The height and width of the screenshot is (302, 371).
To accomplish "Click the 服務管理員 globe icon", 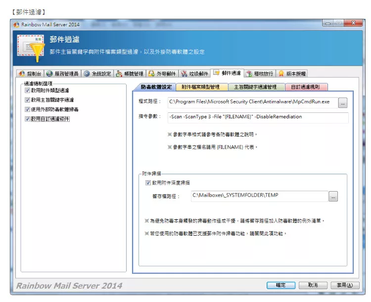I will coord(49,74).
